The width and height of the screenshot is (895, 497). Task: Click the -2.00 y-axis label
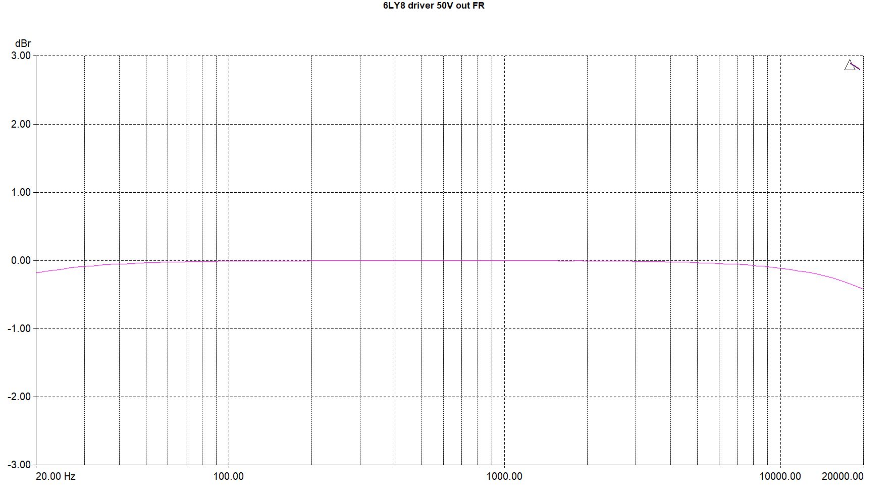[x=19, y=397]
